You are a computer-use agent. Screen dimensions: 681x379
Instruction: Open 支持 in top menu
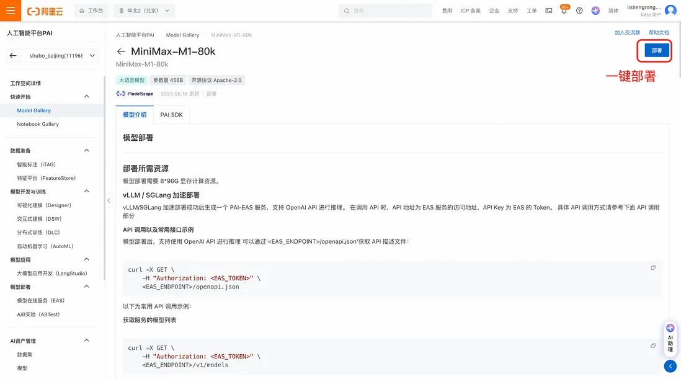coord(513,11)
